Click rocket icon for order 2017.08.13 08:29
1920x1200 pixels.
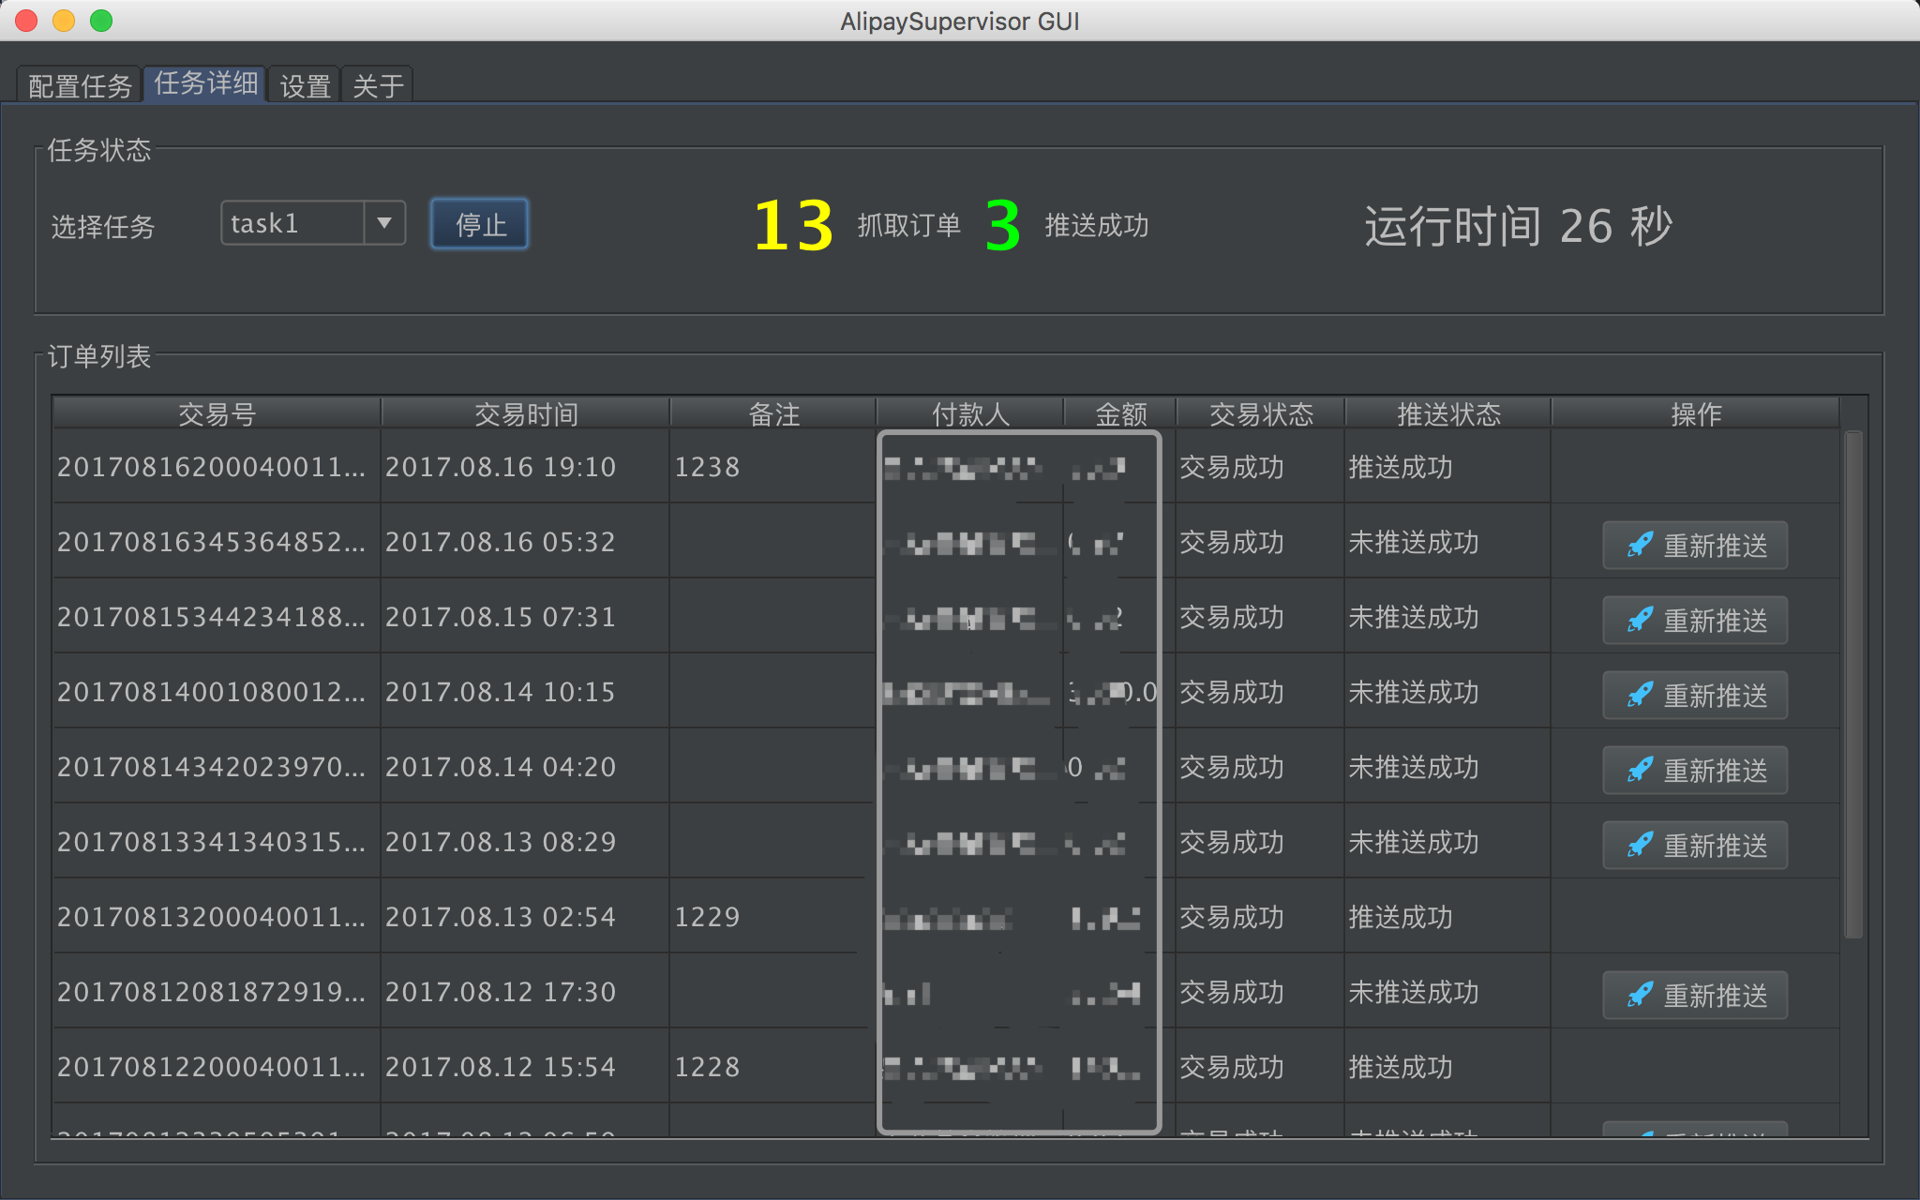coord(1640,845)
